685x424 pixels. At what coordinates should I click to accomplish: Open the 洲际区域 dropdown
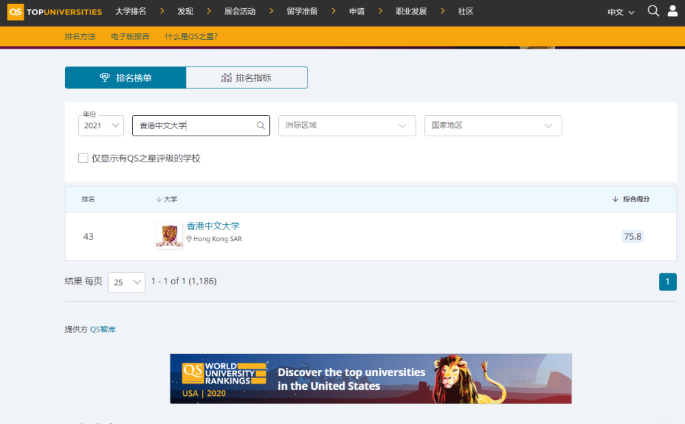point(347,126)
